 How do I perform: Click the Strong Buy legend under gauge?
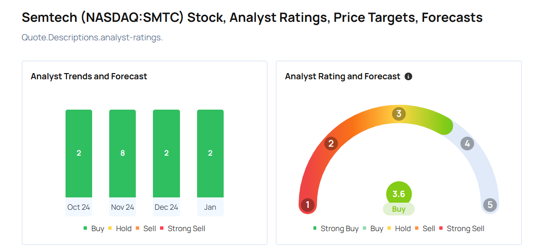coord(336,229)
